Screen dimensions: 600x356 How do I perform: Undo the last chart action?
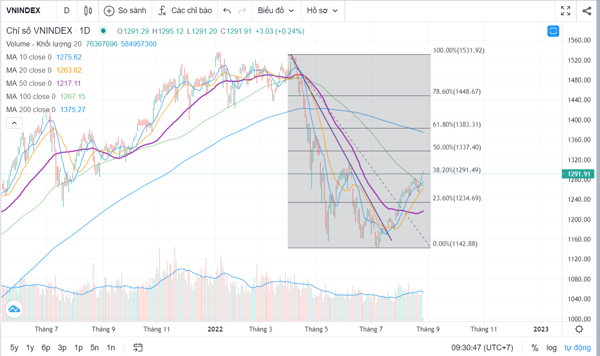[227, 11]
